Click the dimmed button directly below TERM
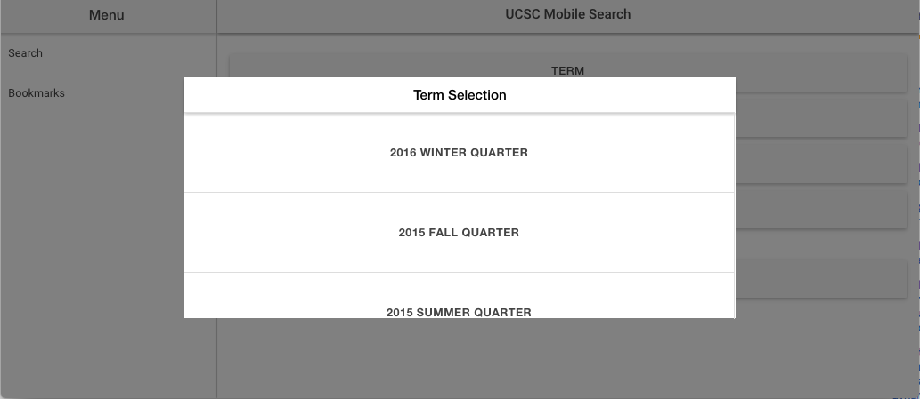The image size is (920, 399). pos(819,119)
